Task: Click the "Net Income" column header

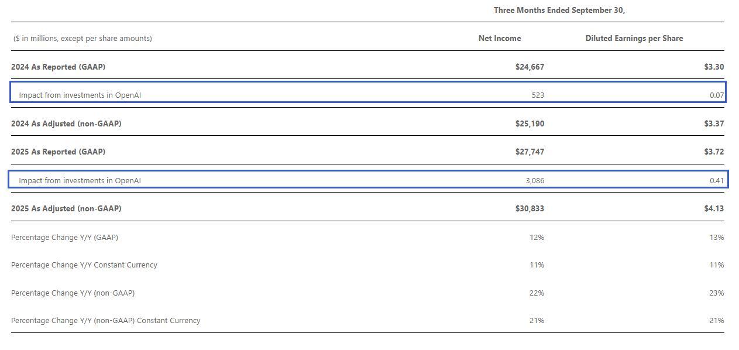Action: click(499, 38)
